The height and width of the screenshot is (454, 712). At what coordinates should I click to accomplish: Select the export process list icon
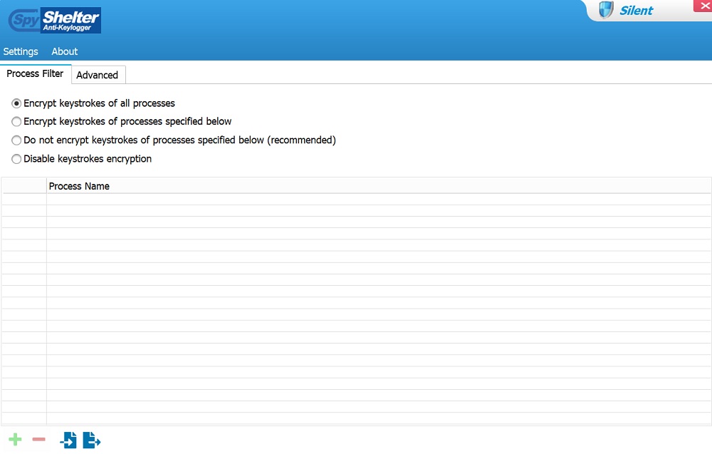(x=92, y=440)
